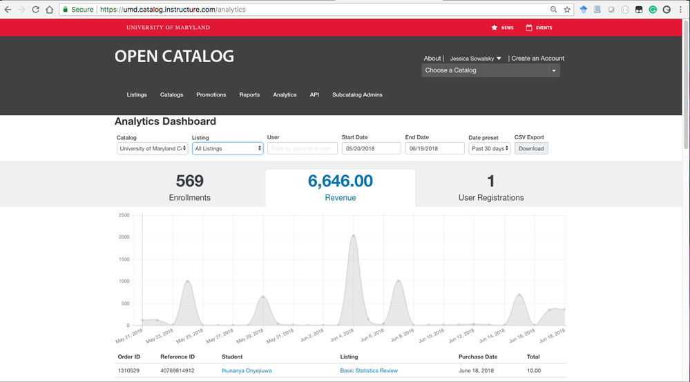Click the user filter name or e-mail field

click(302, 148)
